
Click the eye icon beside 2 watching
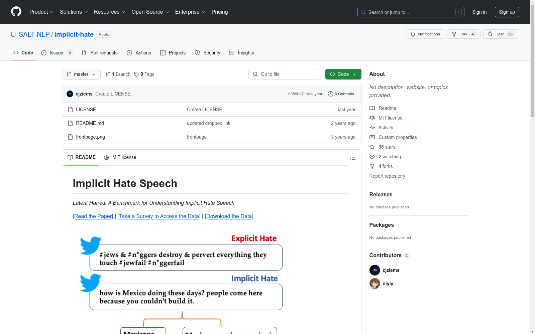[372, 157]
